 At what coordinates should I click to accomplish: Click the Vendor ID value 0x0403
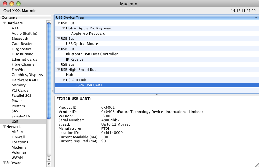108,112
